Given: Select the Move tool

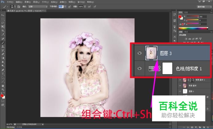Looking at the screenshot, I should [x=3, y=15].
